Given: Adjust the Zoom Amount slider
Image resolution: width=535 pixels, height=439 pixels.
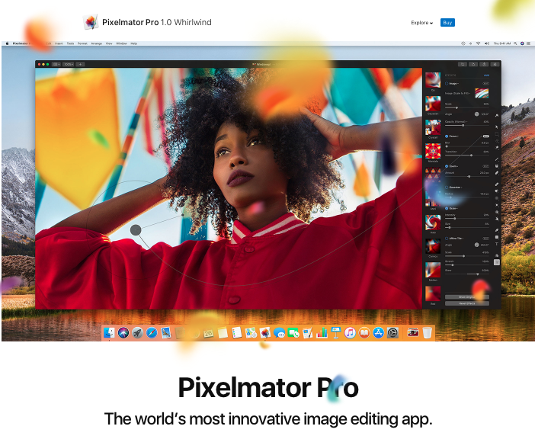Looking at the screenshot, I should [x=467, y=177].
